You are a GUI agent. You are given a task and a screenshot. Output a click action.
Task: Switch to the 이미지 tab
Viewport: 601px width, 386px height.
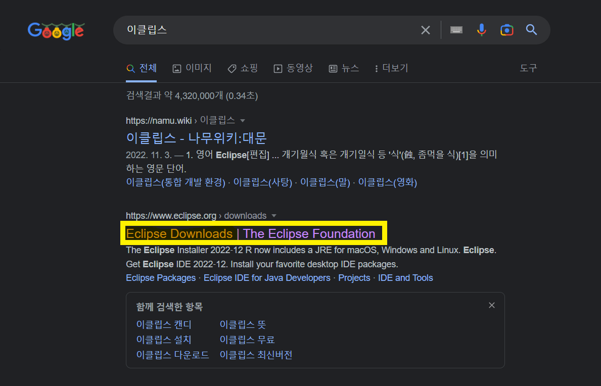[192, 69]
